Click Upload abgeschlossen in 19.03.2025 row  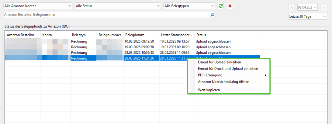click(213, 47)
